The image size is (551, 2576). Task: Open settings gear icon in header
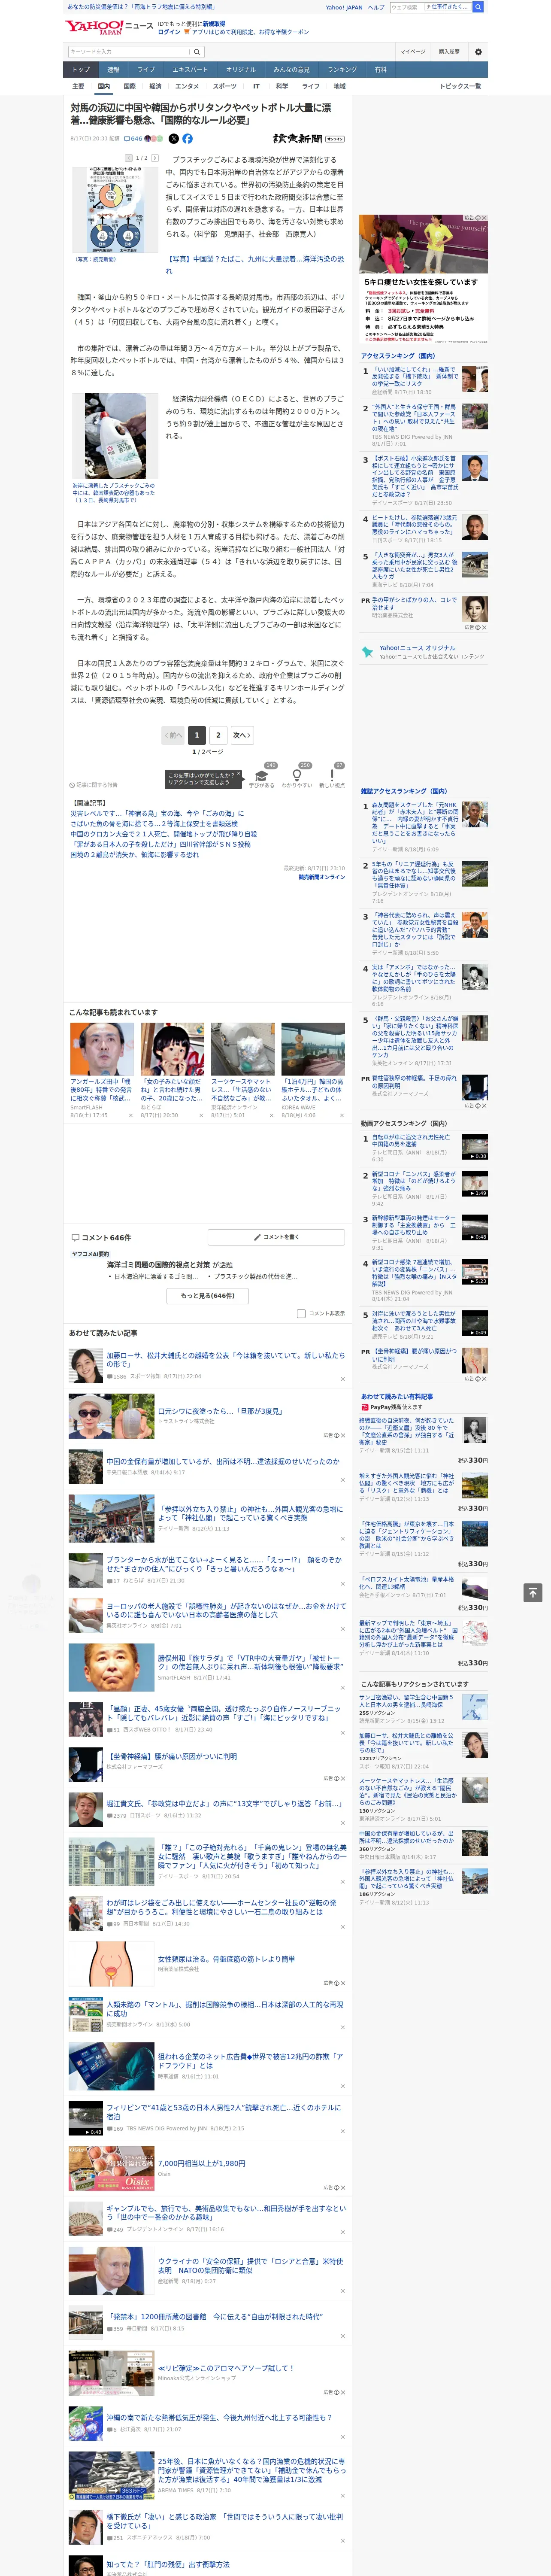(x=478, y=51)
